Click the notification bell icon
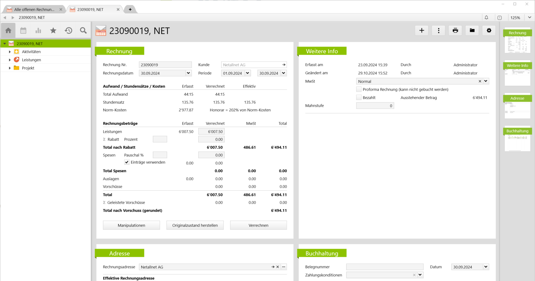 486,18
